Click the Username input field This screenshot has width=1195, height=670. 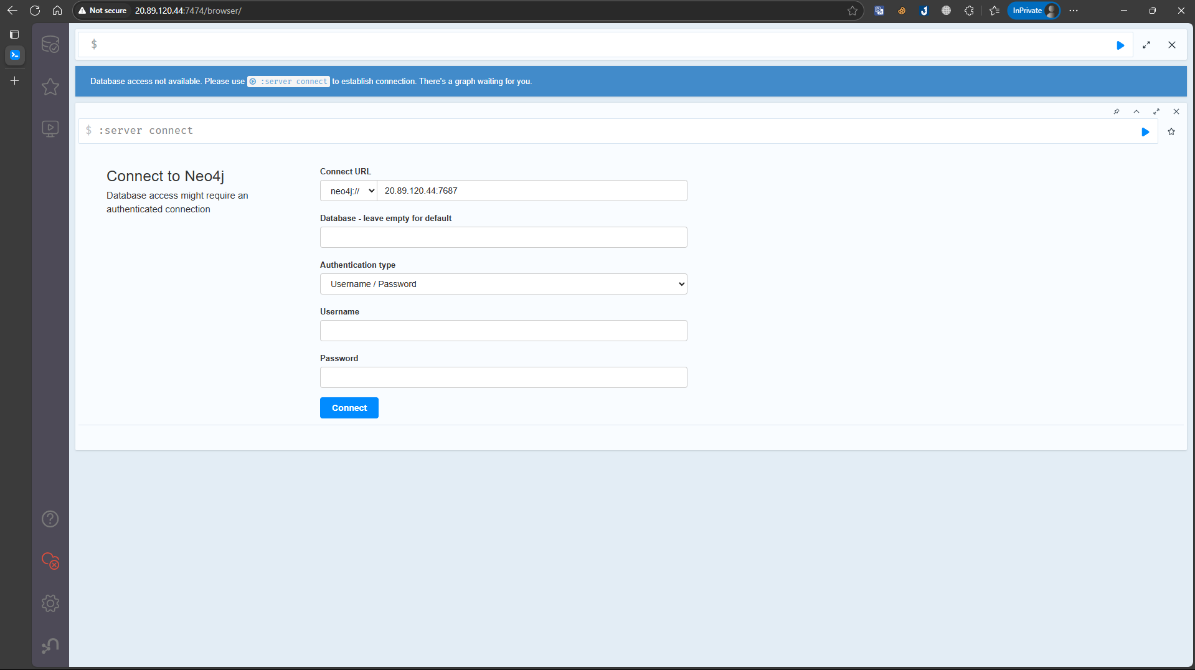click(x=504, y=331)
